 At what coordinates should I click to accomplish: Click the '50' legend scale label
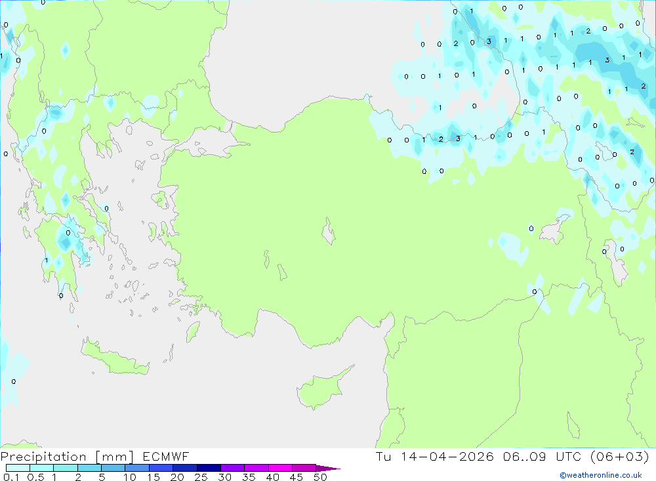click(x=320, y=477)
